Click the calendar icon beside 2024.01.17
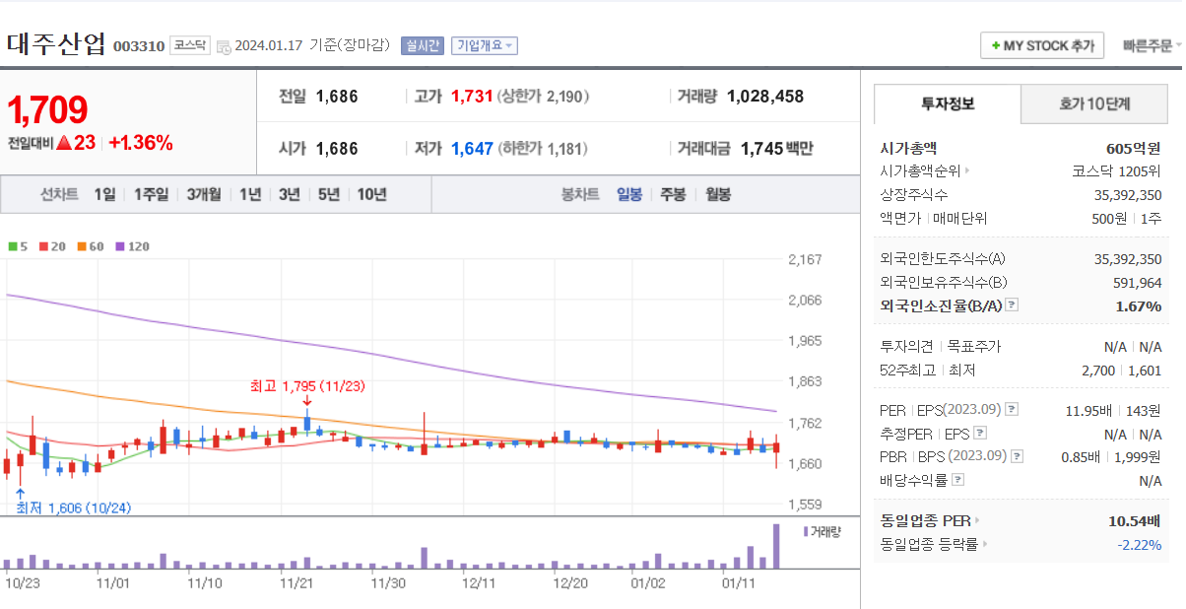The image size is (1186, 609). (223, 46)
